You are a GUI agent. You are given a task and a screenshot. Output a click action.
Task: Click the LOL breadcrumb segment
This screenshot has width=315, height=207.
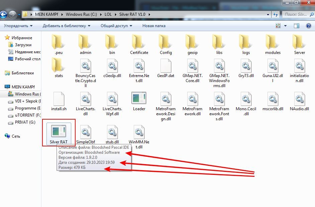pos(108,14)
